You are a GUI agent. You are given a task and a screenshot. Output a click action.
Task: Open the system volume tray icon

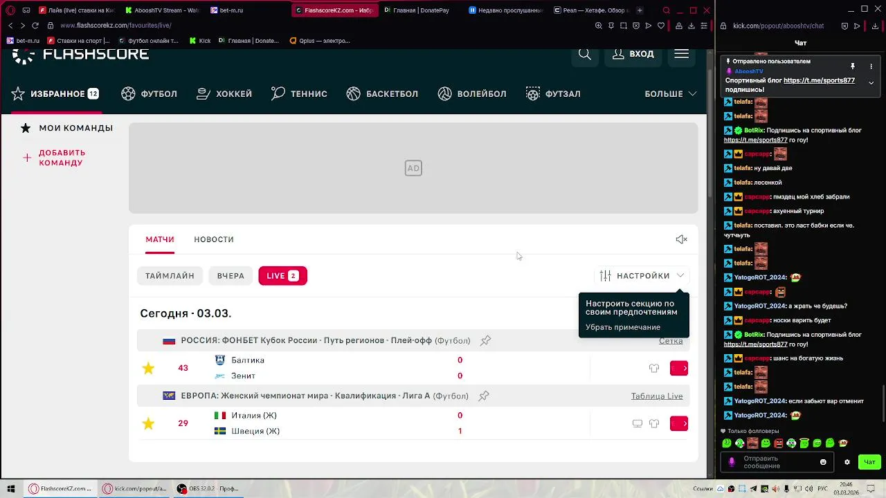click(809, 489)
